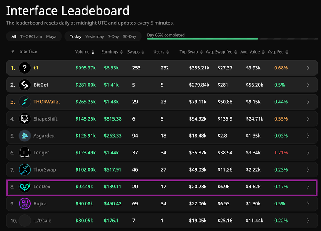The image size is (321, 231).
Task: Click the $11.44k average value
Action: [255, 221]
